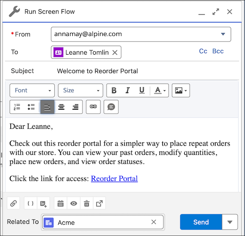The image size is (245, 236).
Task: Clear the Acme related record
Action: tap(154, 222)
